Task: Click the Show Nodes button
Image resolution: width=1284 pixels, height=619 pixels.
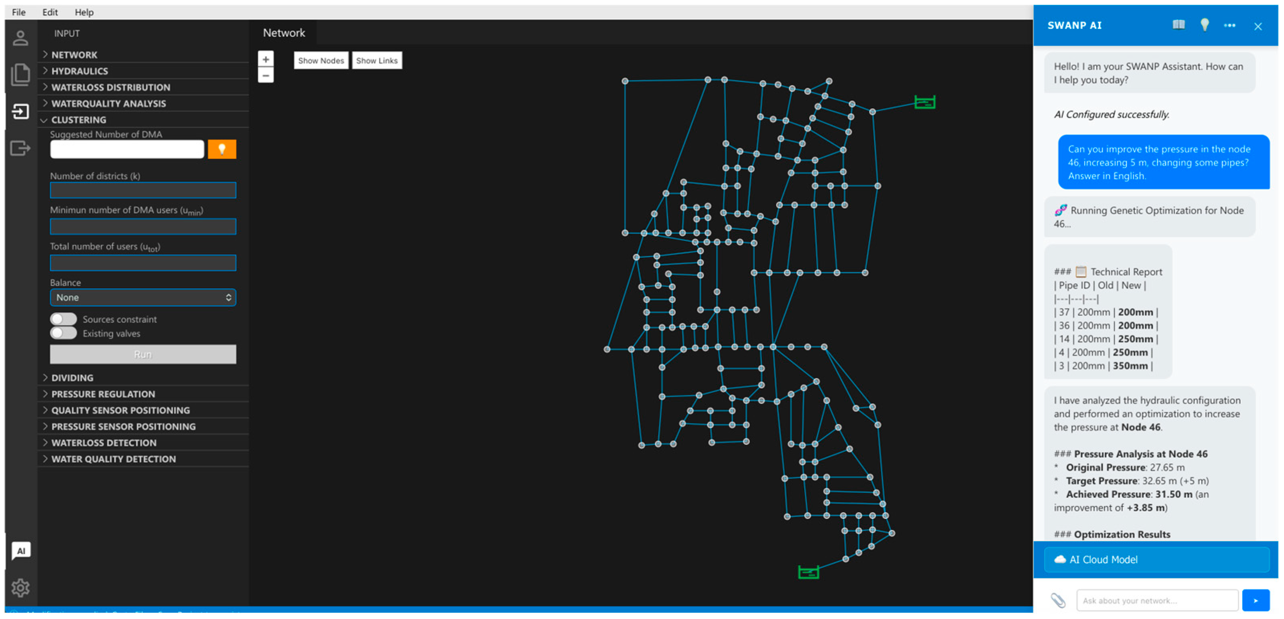Action: [x=321, y=60]
